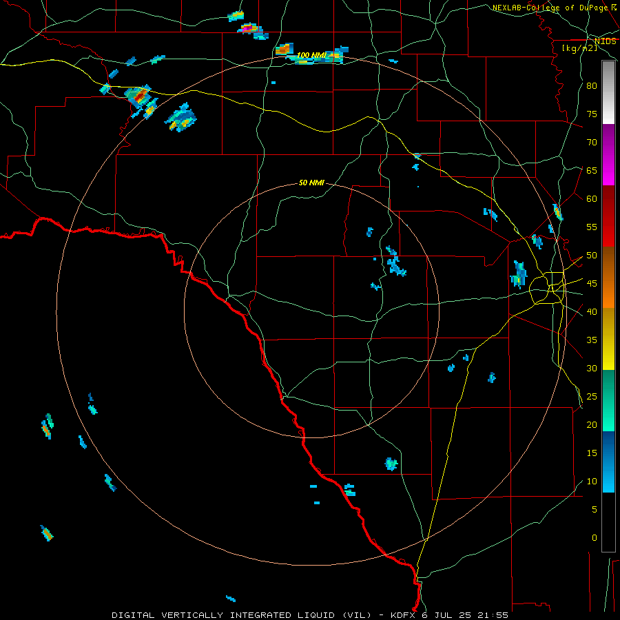Click the color scale value 0
620x620 pixels.
point(594,538)
